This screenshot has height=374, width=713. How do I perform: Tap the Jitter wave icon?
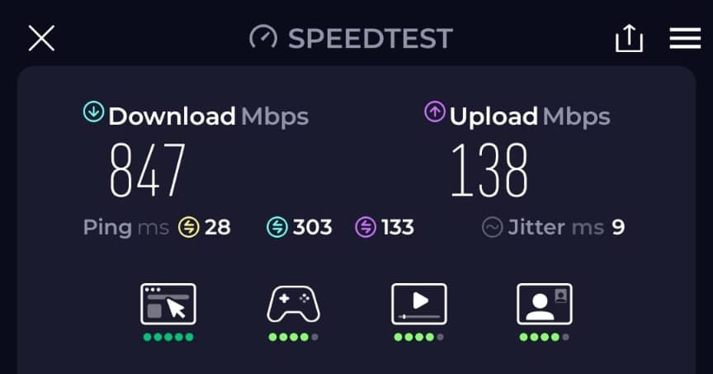(492, 227)
